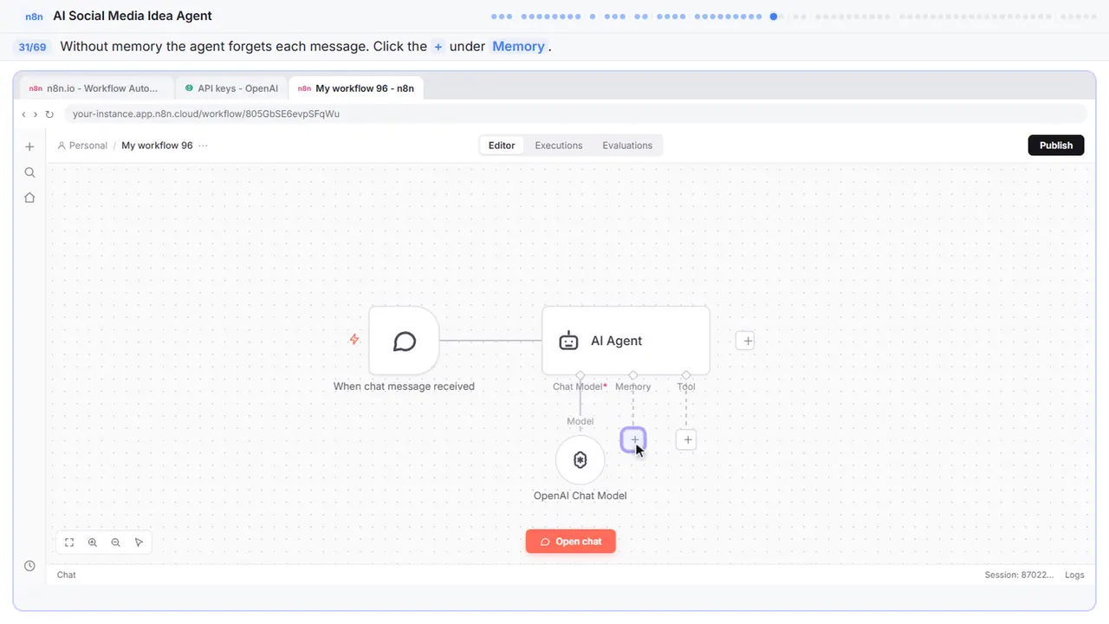This screenshot has width=1109, height=624.
Task: Switch to the Evaluations tab
Action: coord(627,146)
